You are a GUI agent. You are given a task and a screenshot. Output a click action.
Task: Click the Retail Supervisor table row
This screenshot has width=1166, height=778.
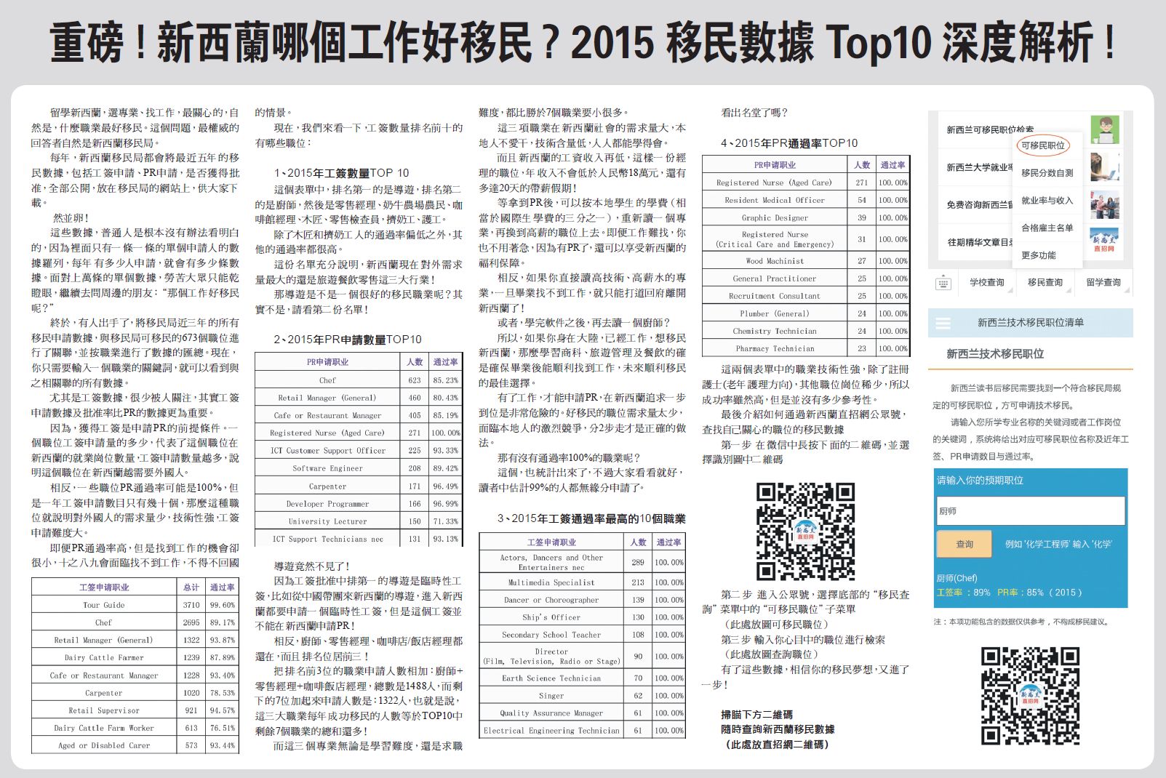135,710
